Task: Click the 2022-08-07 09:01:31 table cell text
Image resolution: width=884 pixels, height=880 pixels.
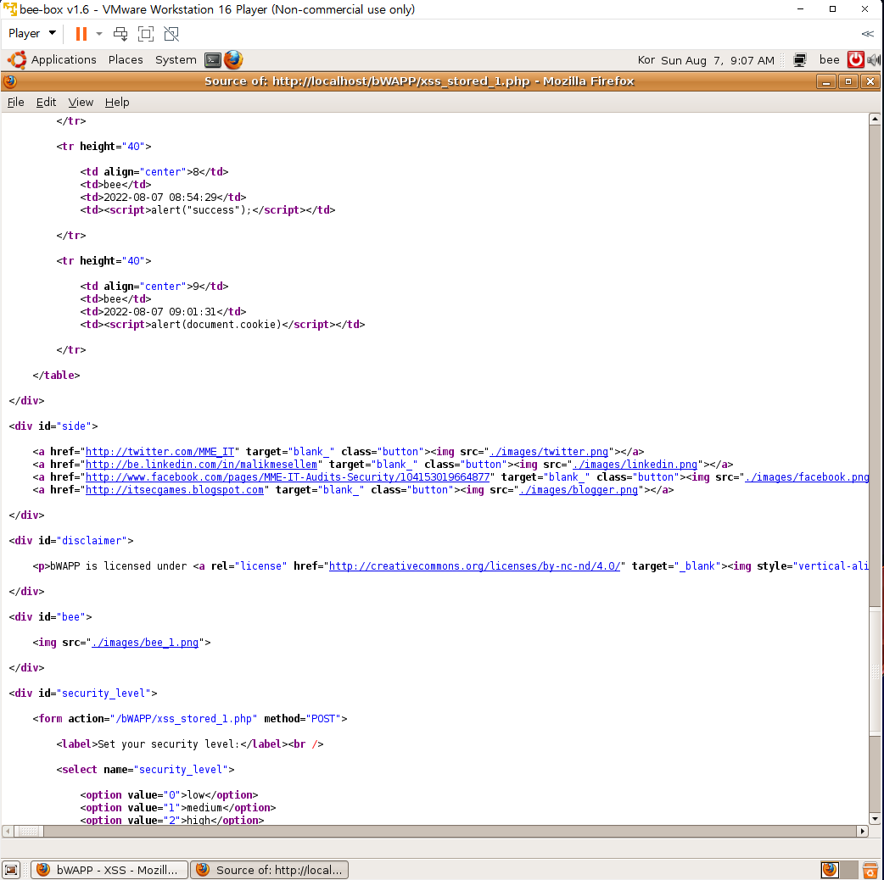Action: click(x=160, y=311)
